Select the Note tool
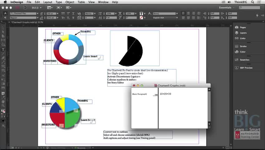The height and width of the screenshot is (150, 265). [3, 93]
